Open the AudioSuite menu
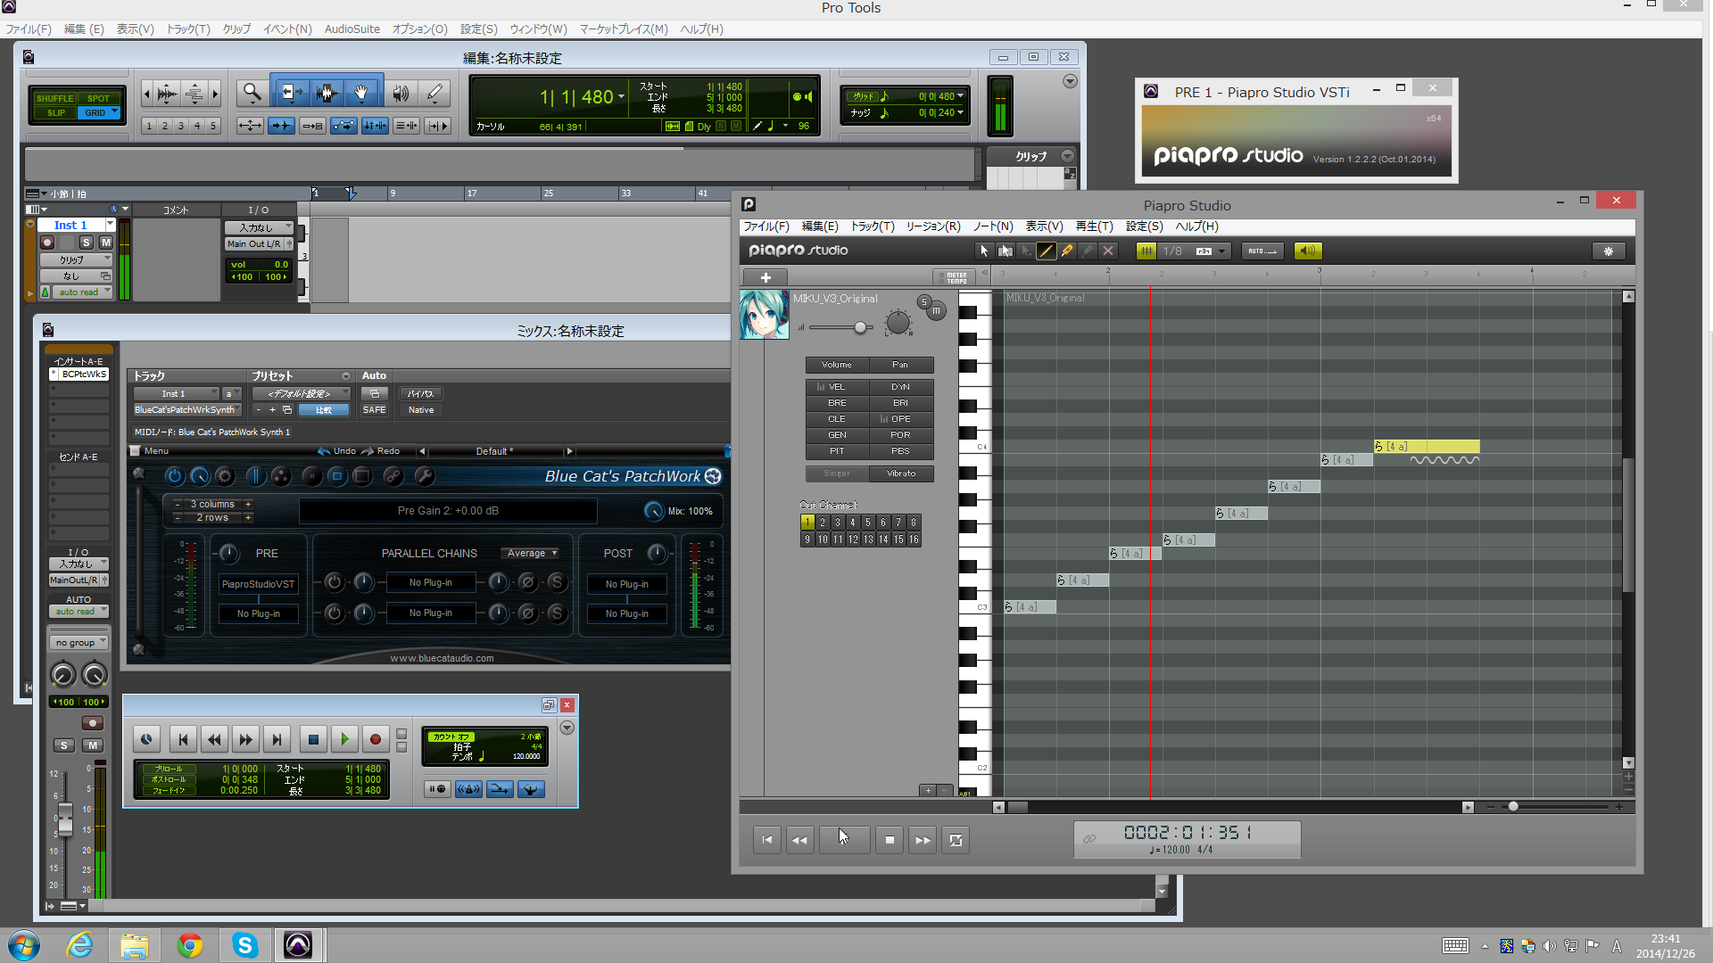The width and height of the screenshot is (1713, 963). pos(352,29)
